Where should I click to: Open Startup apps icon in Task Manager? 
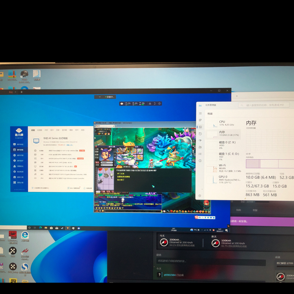[200, 140]
